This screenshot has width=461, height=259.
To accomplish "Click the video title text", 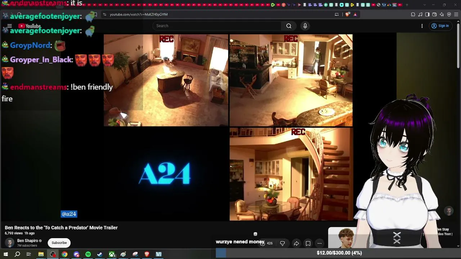I will click(61, 228).
